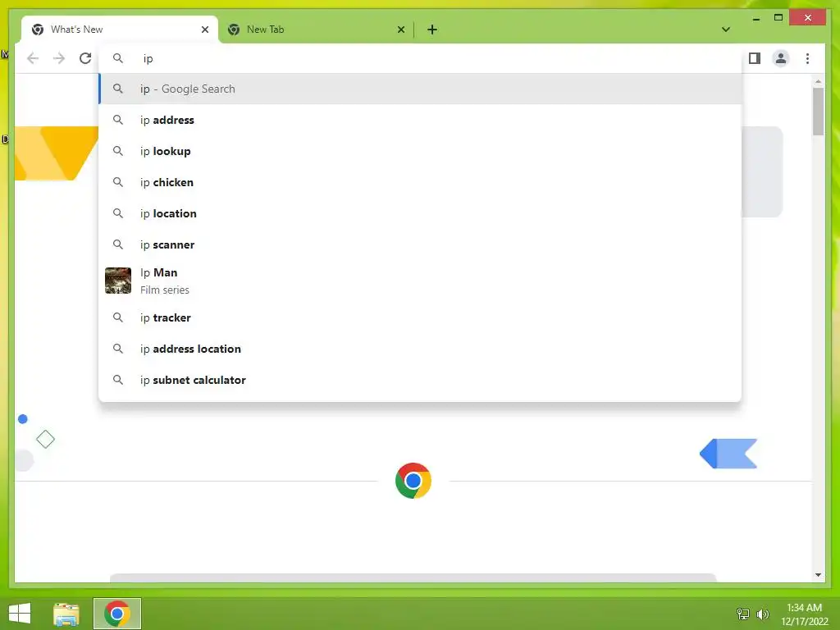Click the Chrome logo on the page
Screen dimensions: 840x630
coord(413,481)
